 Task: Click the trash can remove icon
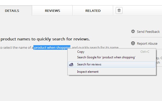pos(119,11)
